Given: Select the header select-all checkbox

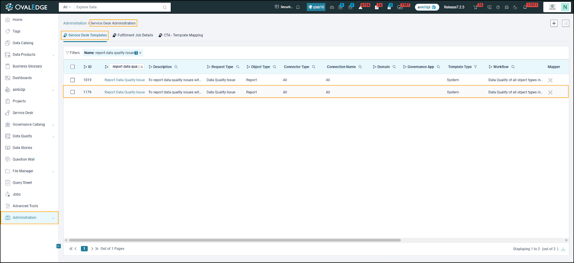Looking at the screenshot, I should [x=72, y=67].
